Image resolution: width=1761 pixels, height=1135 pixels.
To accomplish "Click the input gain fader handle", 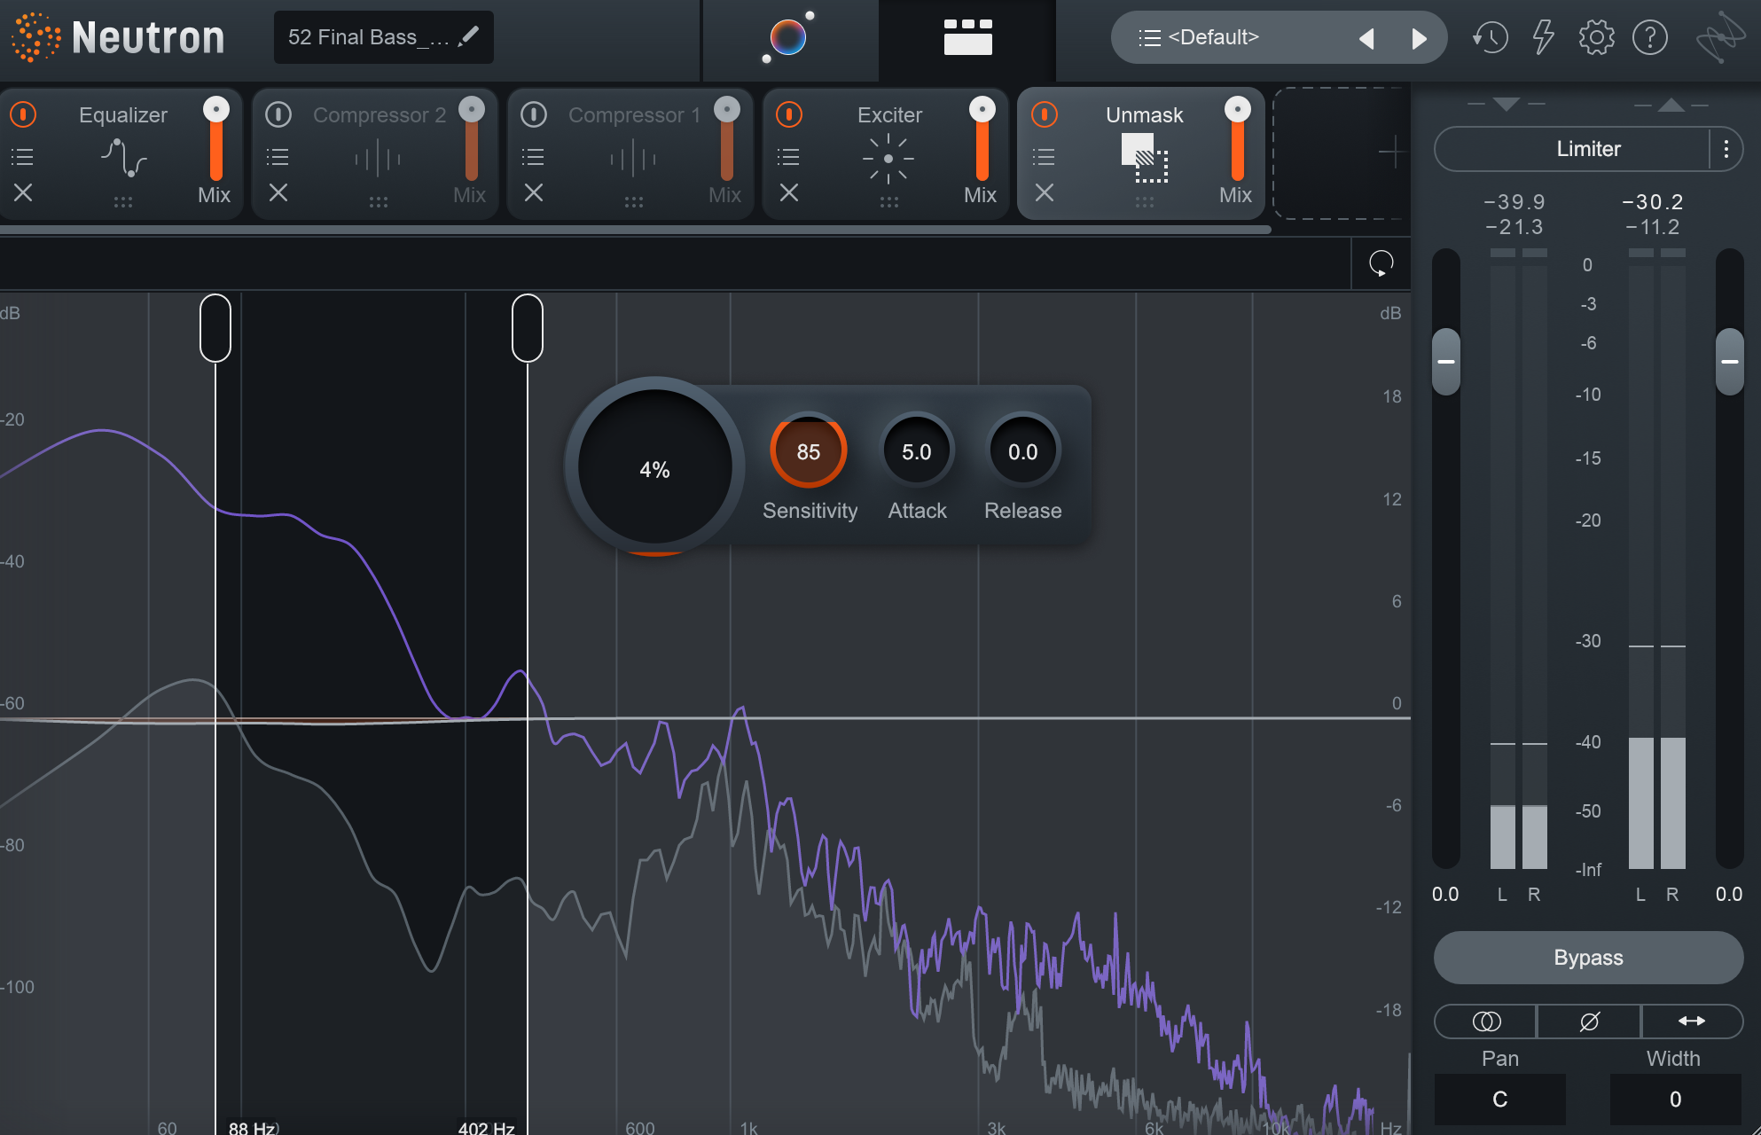I will 1446,362.
